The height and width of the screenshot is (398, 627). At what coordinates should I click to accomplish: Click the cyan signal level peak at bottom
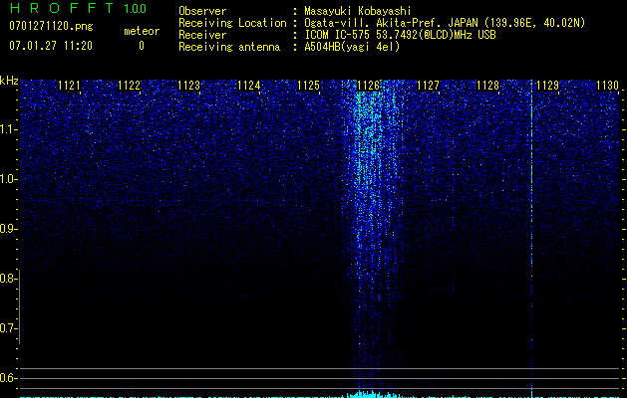coord(372,394)
